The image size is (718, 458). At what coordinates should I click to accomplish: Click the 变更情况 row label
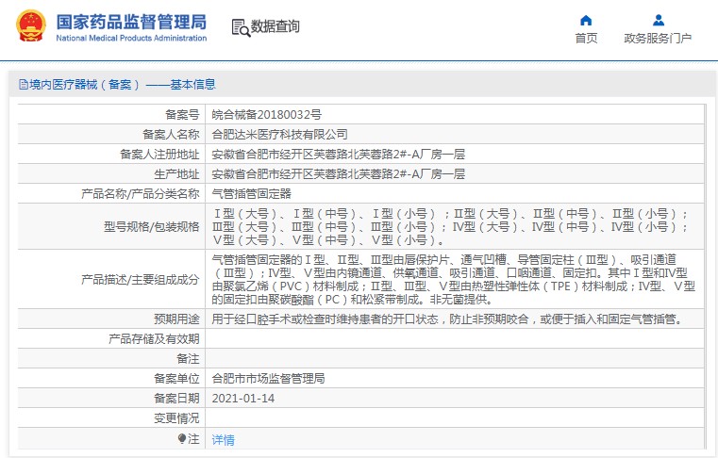tap(176, 418)
